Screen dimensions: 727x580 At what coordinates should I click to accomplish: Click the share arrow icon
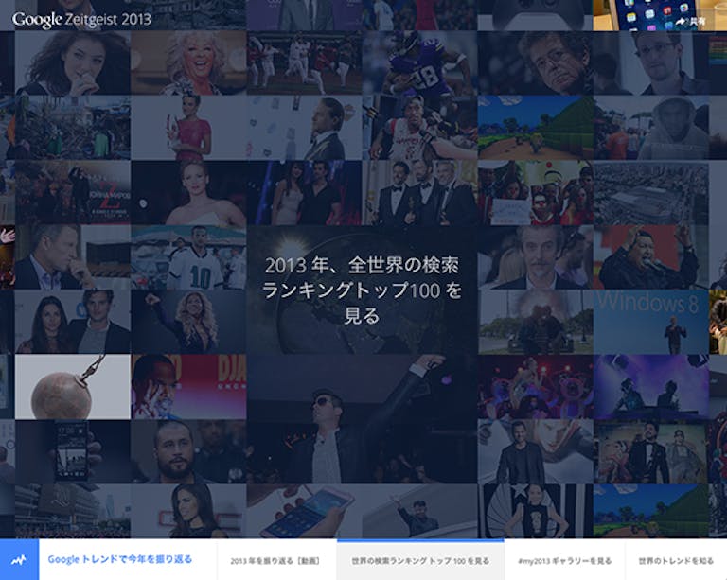[x=682, y=19]
